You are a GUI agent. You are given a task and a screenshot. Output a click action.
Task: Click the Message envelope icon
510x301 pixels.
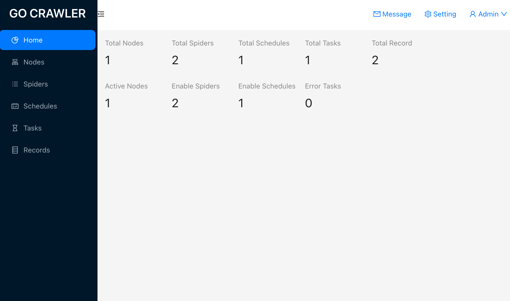pyautogui.click(x=377, y=14)
